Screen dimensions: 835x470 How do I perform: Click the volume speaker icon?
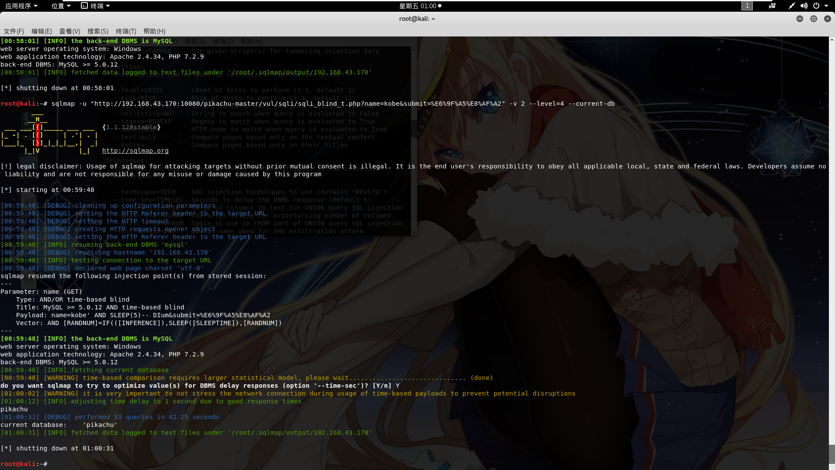[804, 6]
